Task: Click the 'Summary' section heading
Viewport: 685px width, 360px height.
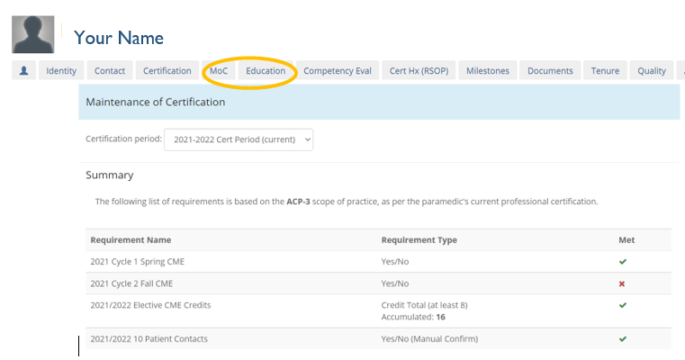Action: [110, 175]
